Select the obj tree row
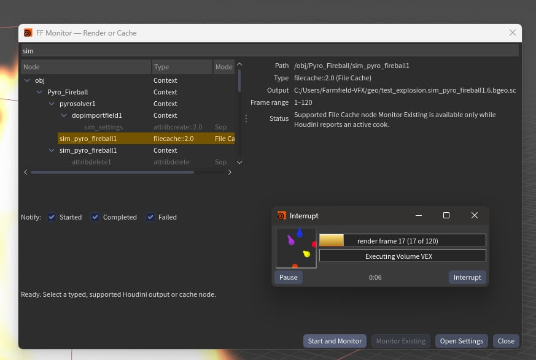Screen dimensions: 536x360 (x=128, y=80)
